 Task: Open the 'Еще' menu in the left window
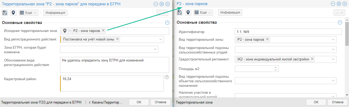(29, 13)
